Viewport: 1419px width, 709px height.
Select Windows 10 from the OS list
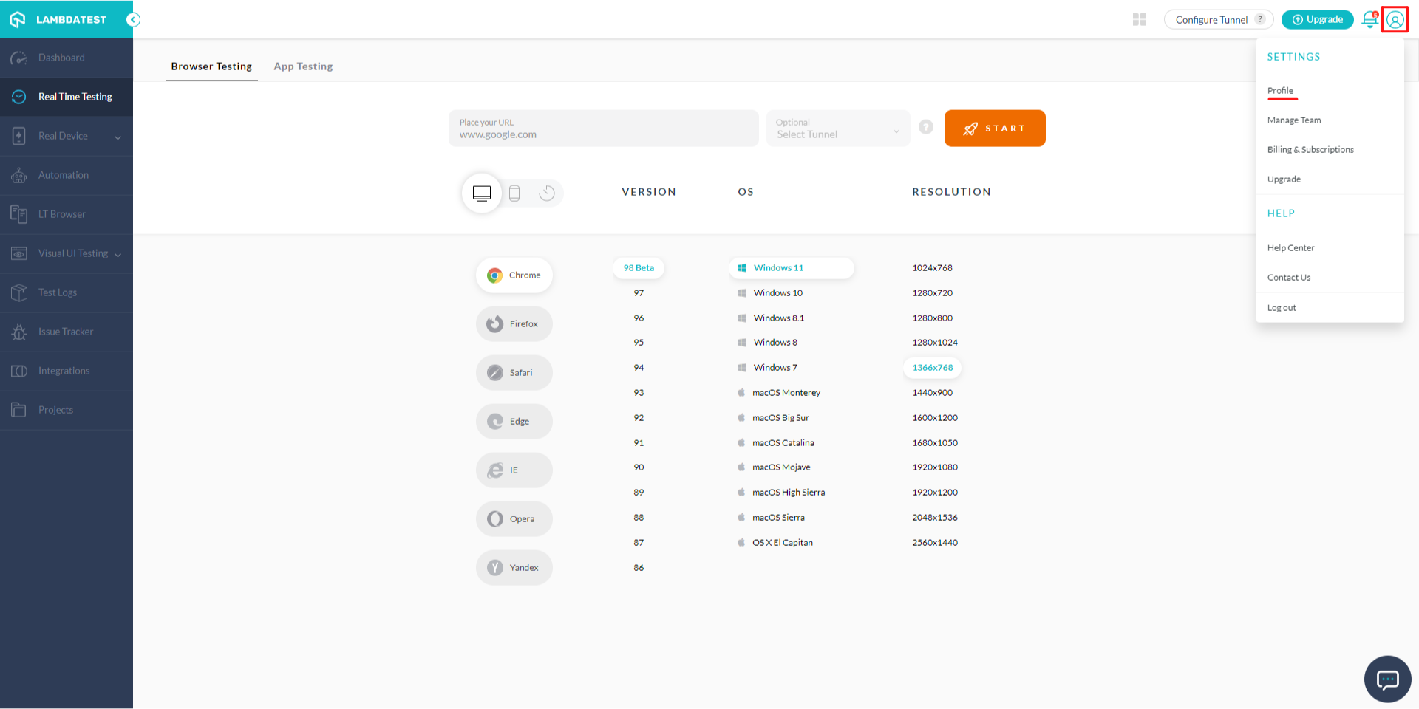pyautogui.click(x=777, y=293)
